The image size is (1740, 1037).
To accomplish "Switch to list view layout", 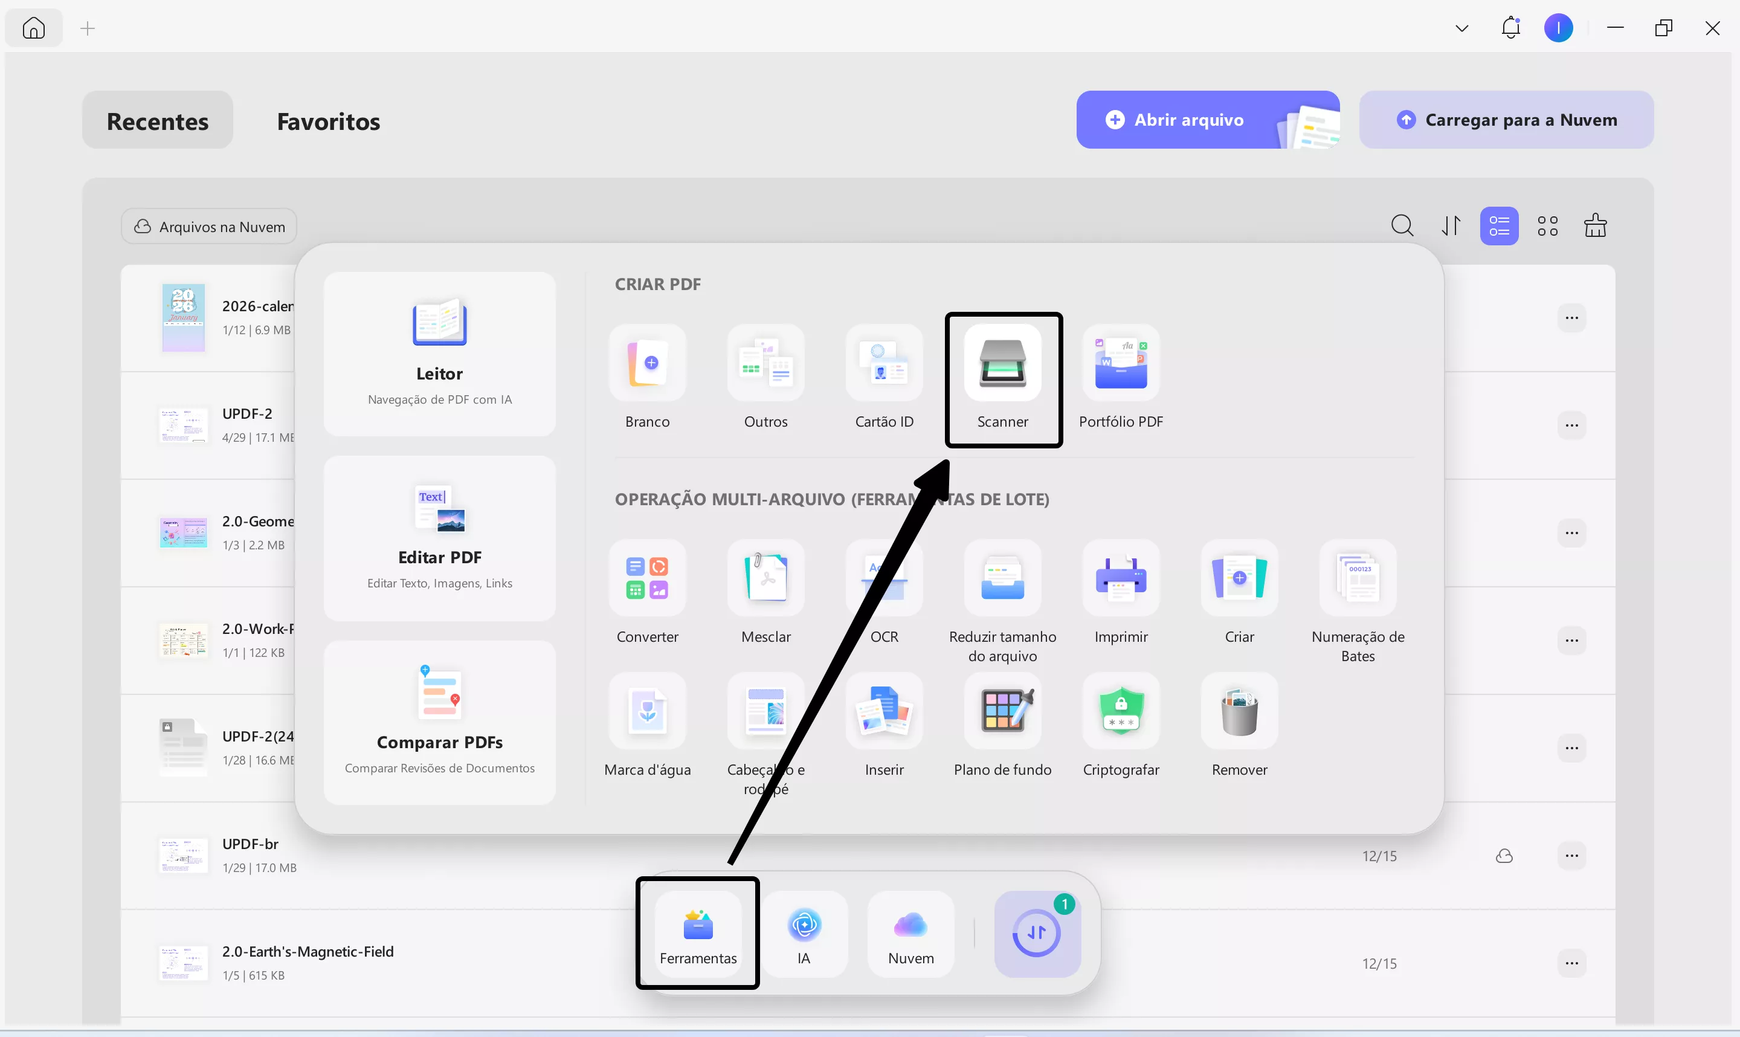I will pos(1499,227).
